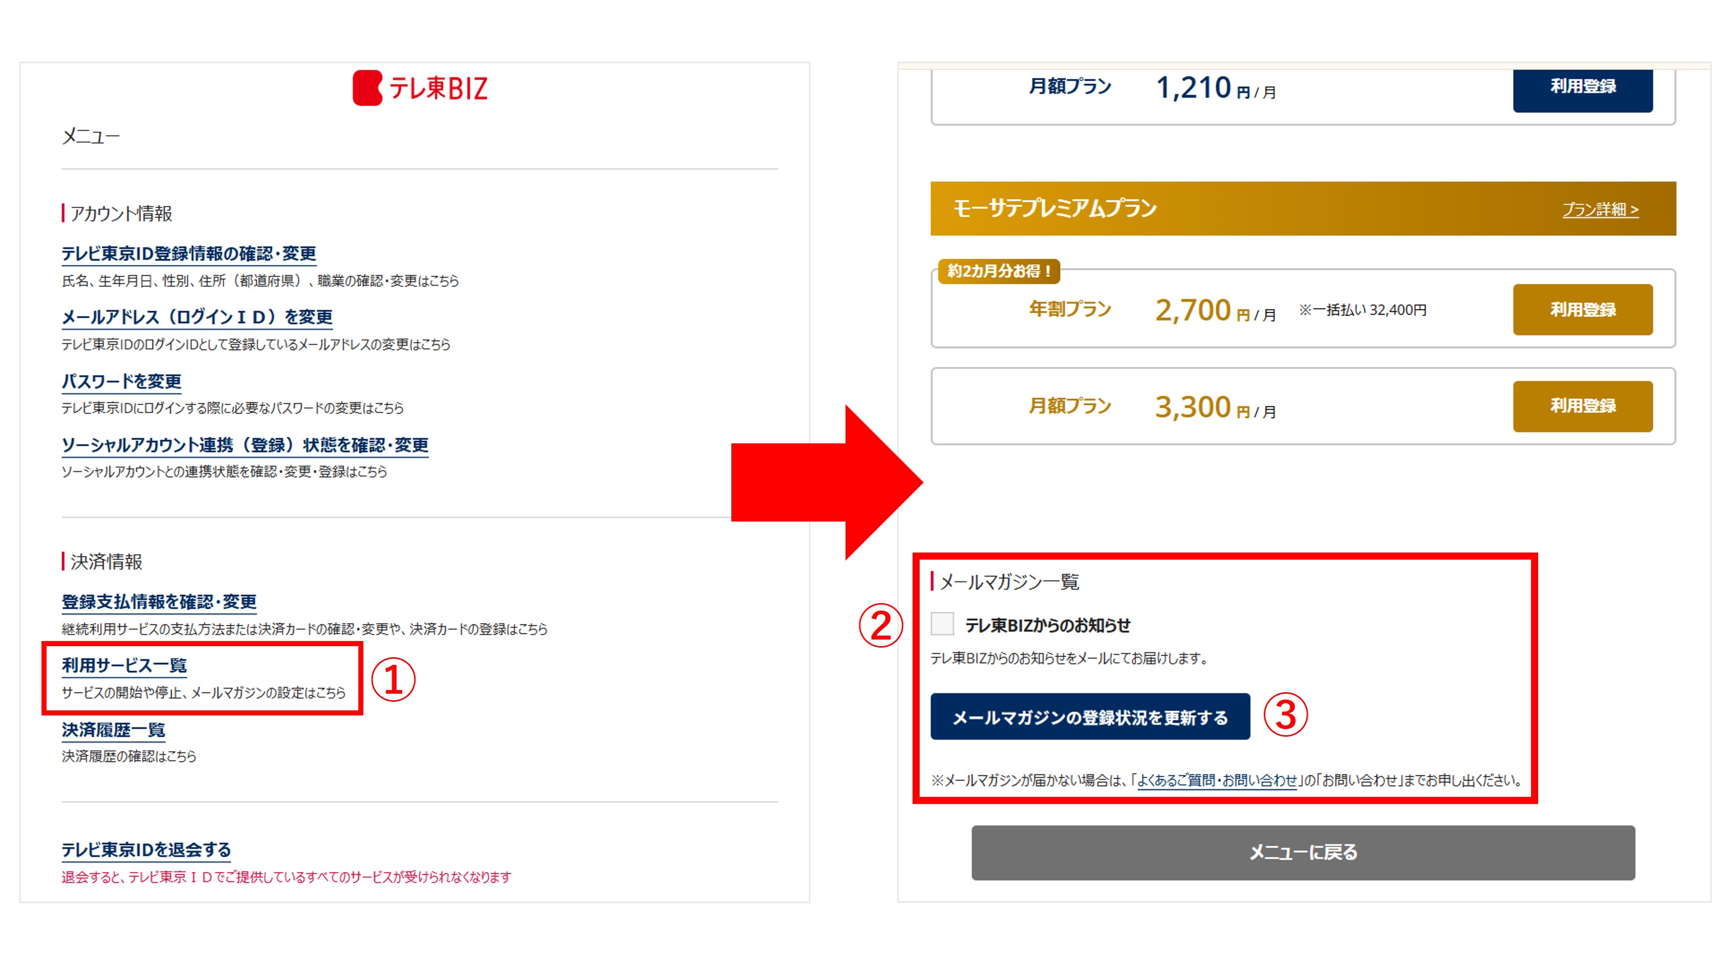This screenshot has width=1733, height=975.
Task: Open メールアドレス（ログインID）を変更 link
Action: pos(197,317)
